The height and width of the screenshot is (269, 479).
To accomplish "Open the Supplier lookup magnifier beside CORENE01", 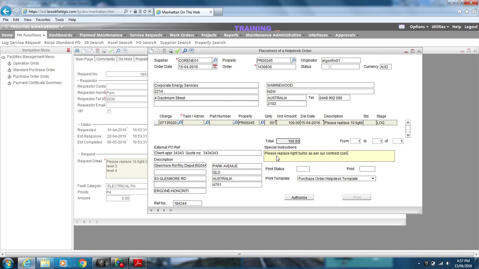I will 214,60.
